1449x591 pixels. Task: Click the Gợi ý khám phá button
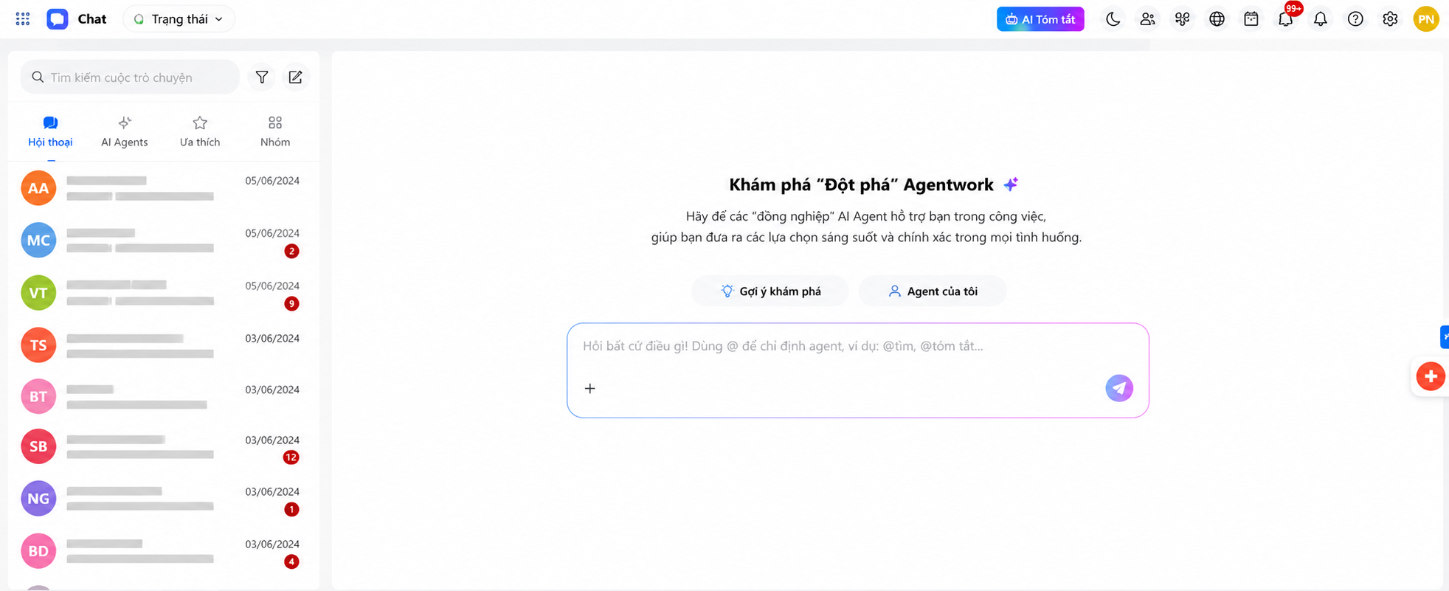point(770,291)
